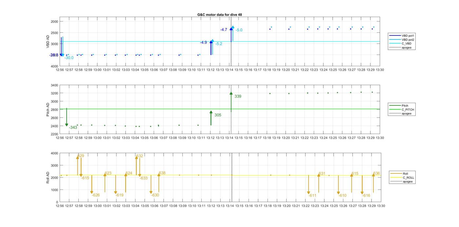Click the '636' roll annotation
Viewport: 459px width, 227px height.
[x=376, y=174]
